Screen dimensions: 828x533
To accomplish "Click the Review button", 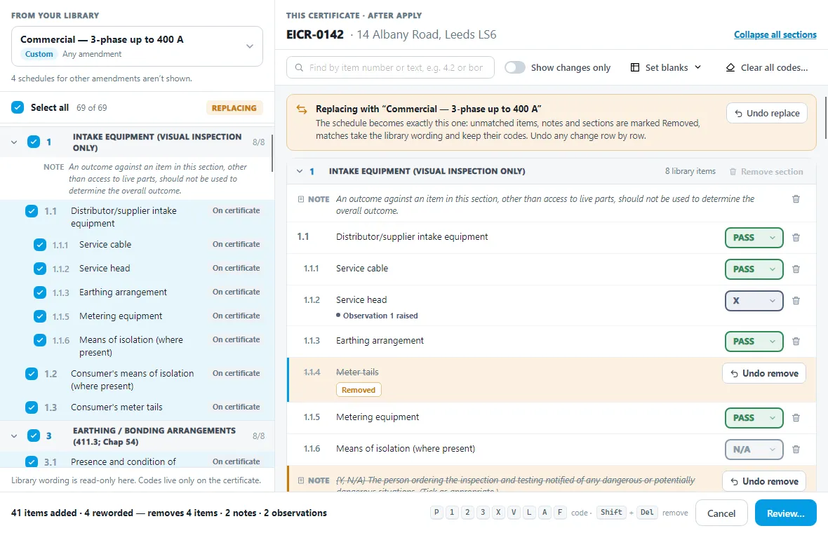I will [x=786, y=513].
